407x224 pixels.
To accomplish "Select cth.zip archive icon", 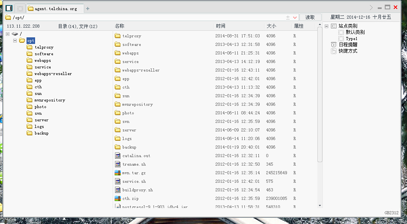I will [x=118, y=198].
